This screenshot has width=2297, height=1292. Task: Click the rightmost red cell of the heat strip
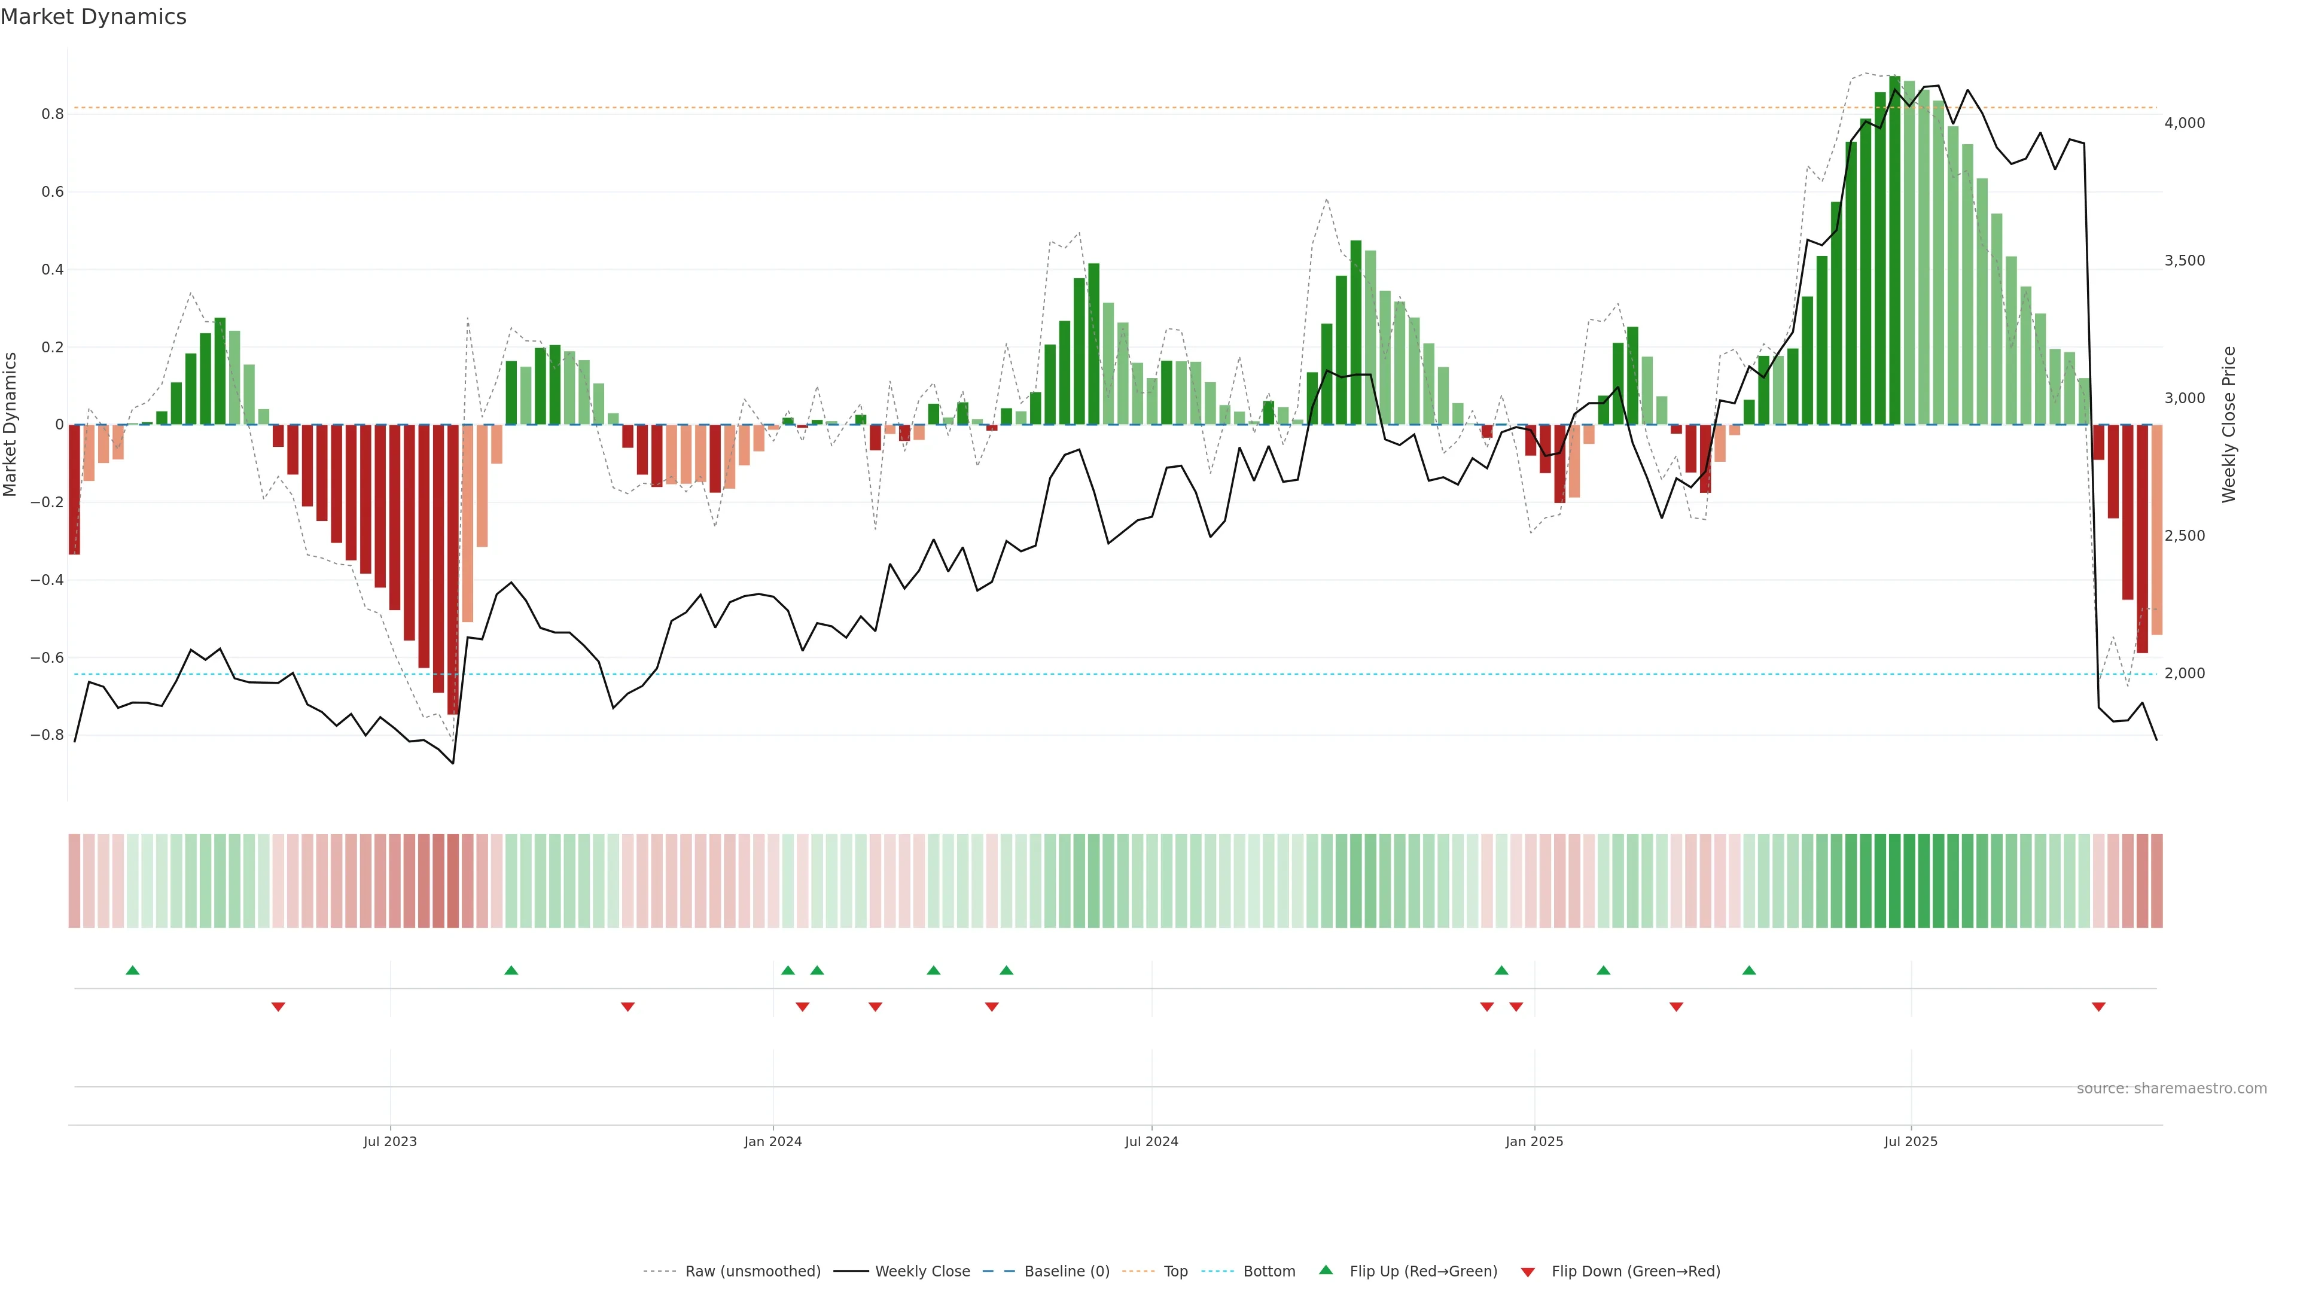click(2156, 880)
